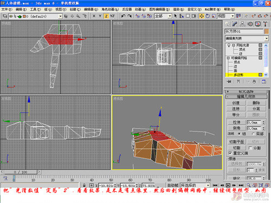Click the Pin Stack icon below modifier list
This screenshot has height=203, width=271.
coord(229,82)
